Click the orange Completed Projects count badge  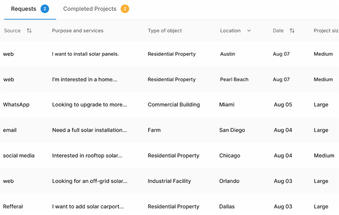125,9
